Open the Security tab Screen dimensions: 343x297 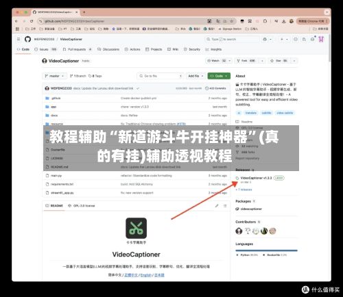coord(192,49)
